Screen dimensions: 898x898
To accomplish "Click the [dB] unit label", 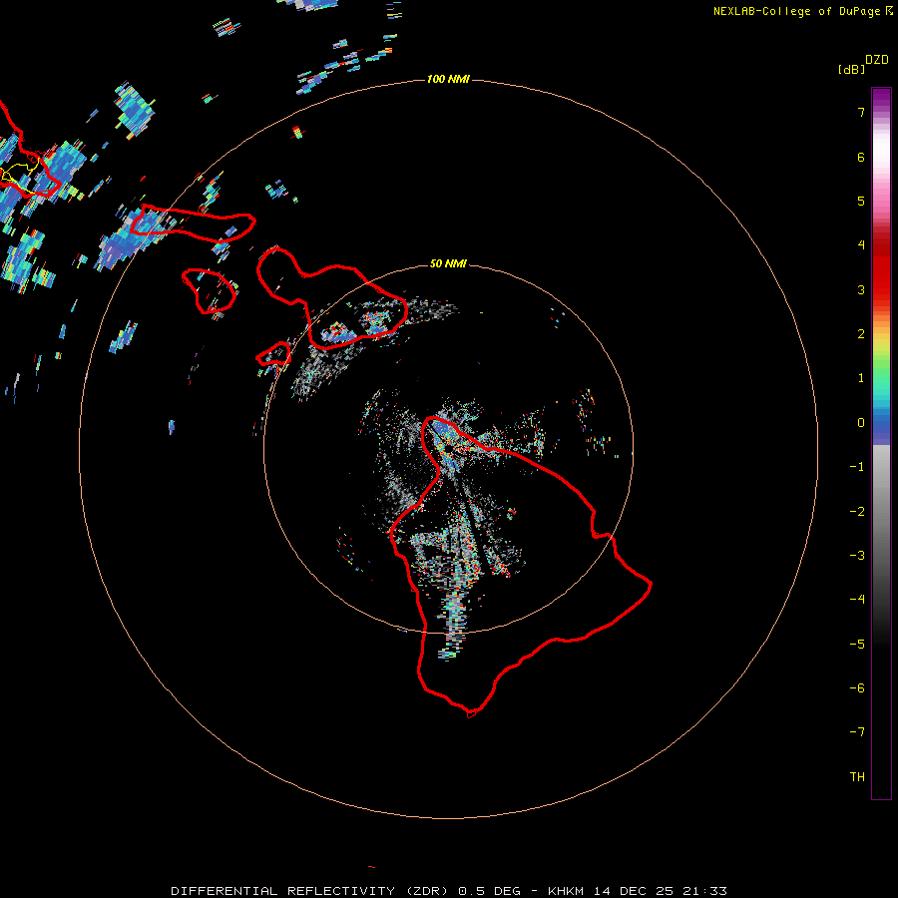I will click(x=851, y=69).
